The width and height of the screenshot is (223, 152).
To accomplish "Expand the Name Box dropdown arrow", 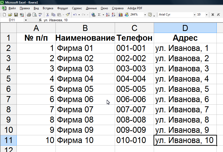I will [x=26, y=20].
